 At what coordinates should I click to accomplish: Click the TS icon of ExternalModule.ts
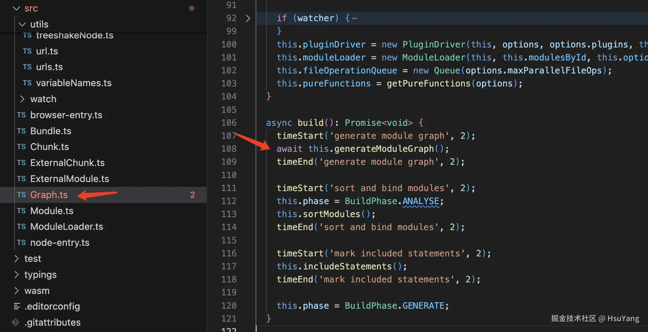[21, 179]
